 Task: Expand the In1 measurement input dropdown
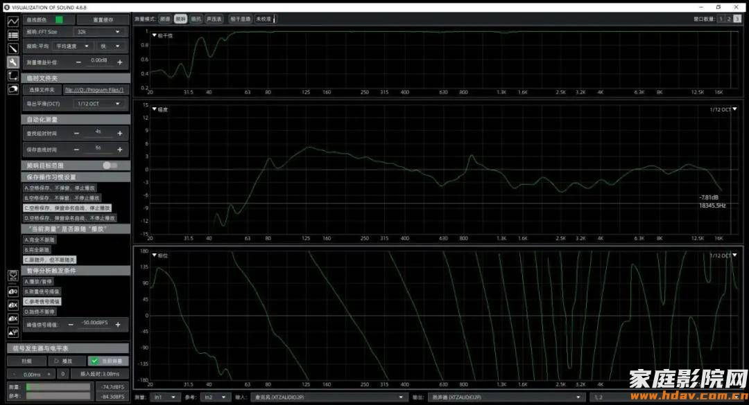pyautogui.click(x=166, y=397)
